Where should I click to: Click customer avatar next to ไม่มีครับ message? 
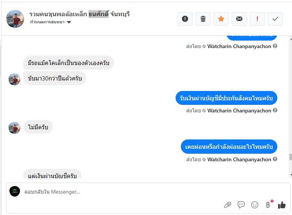pyautogui.click(x=14, y=128)
